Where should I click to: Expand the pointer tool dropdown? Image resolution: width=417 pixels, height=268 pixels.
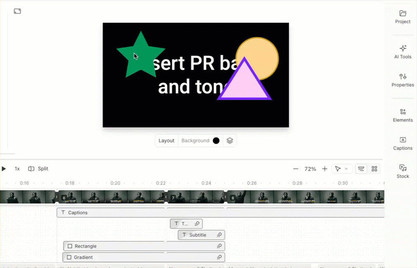346,169
